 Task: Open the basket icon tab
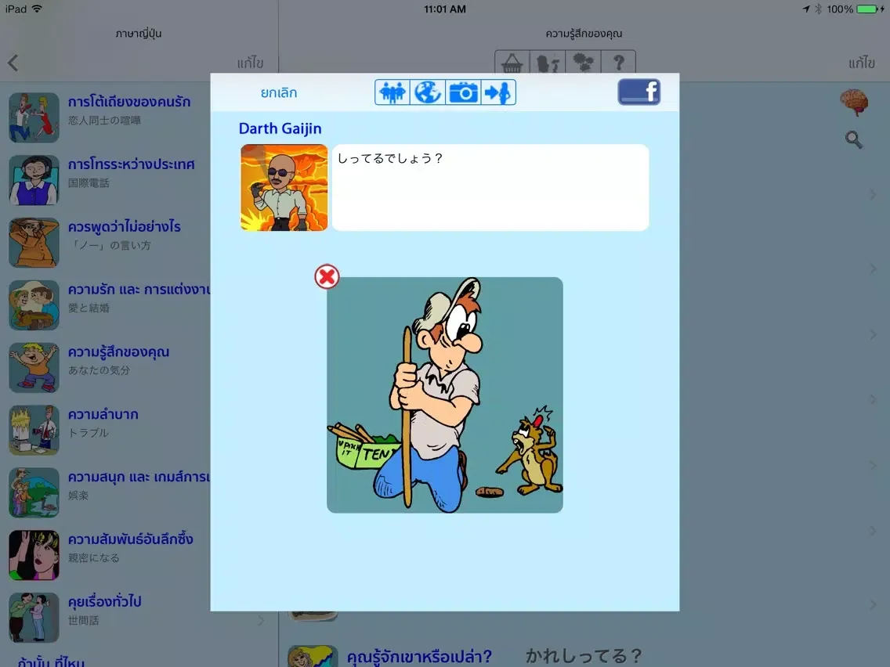(512, 62)
